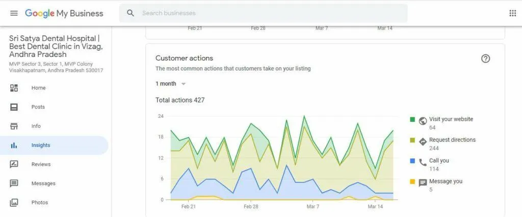Click the Photos sidebar icon
Screen dimensions: 522x217
[x=14, y=202]
